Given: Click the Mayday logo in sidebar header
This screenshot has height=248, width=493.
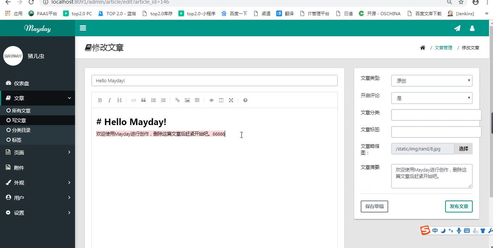Looking at the screenshot, I should [x=37, y=28].
